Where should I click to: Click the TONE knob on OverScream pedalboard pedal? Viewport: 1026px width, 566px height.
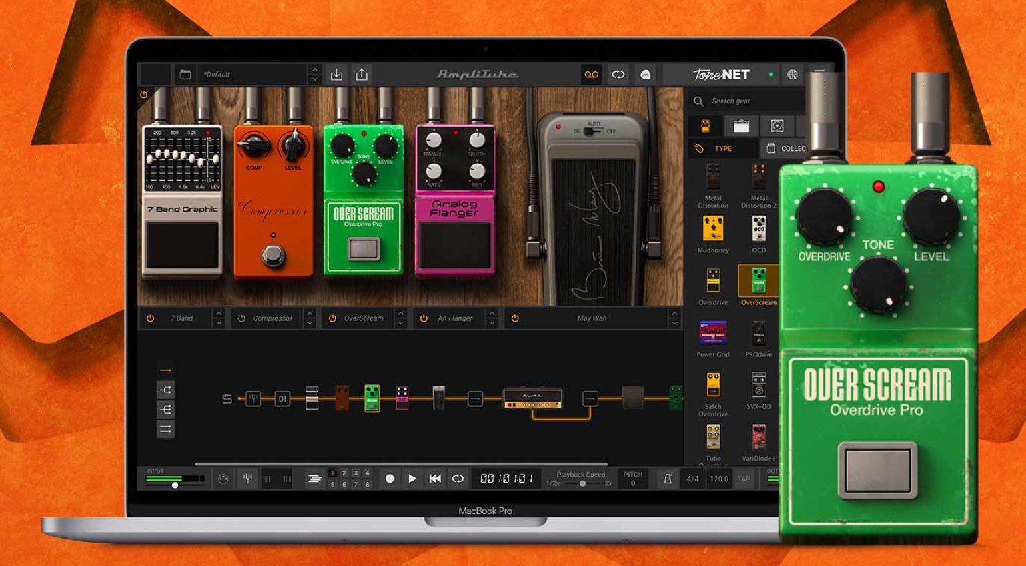coord(364,174)
